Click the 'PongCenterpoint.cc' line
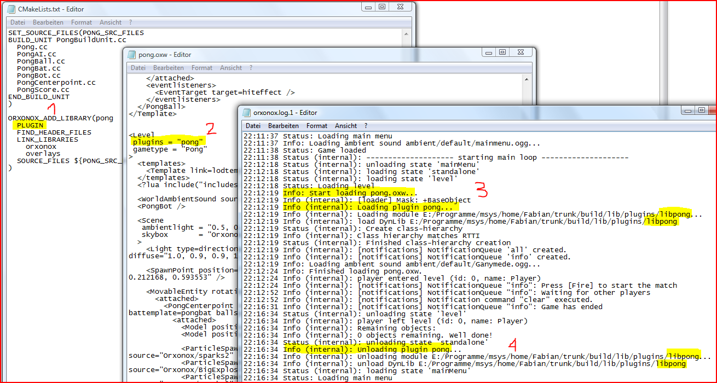This screenshot has height=383, width=717. pos(56,83)
